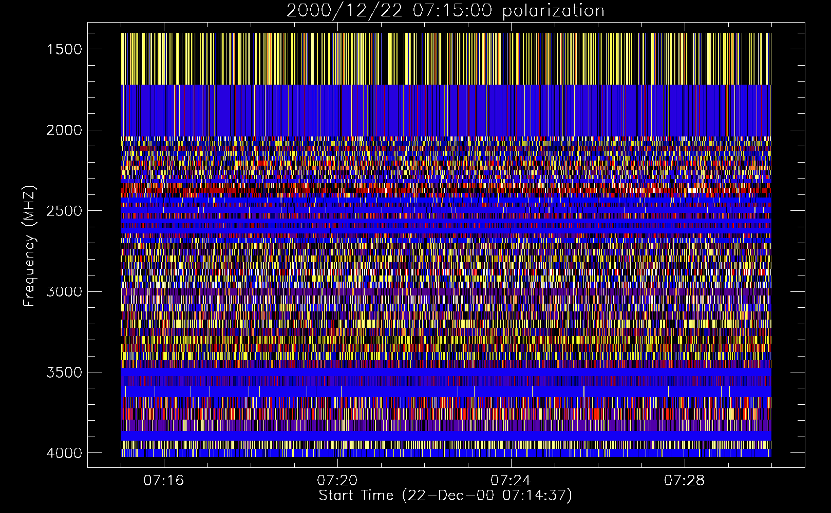The image size is (831, 513).
Task: Click the 07:16 time axis label
Action: (x=164, y=481)
